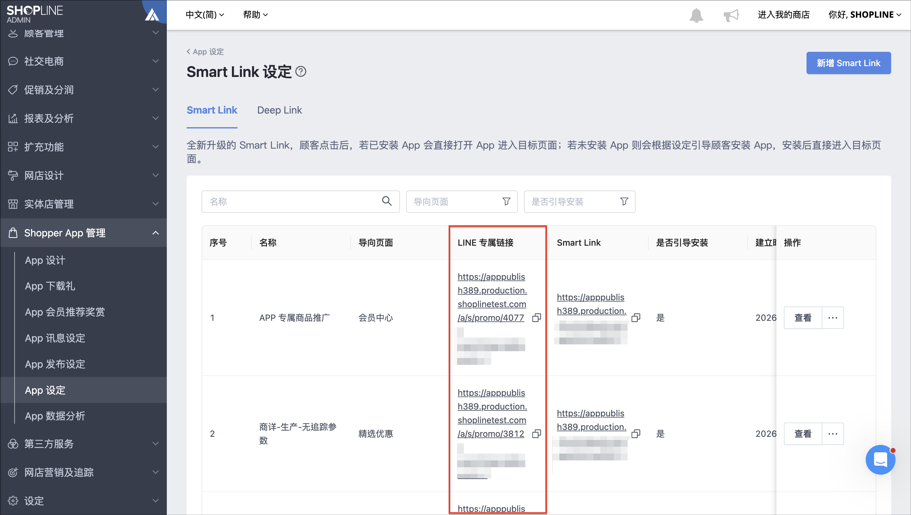Go back via the App 设定 breadcrumb

(x=205, y=52)
